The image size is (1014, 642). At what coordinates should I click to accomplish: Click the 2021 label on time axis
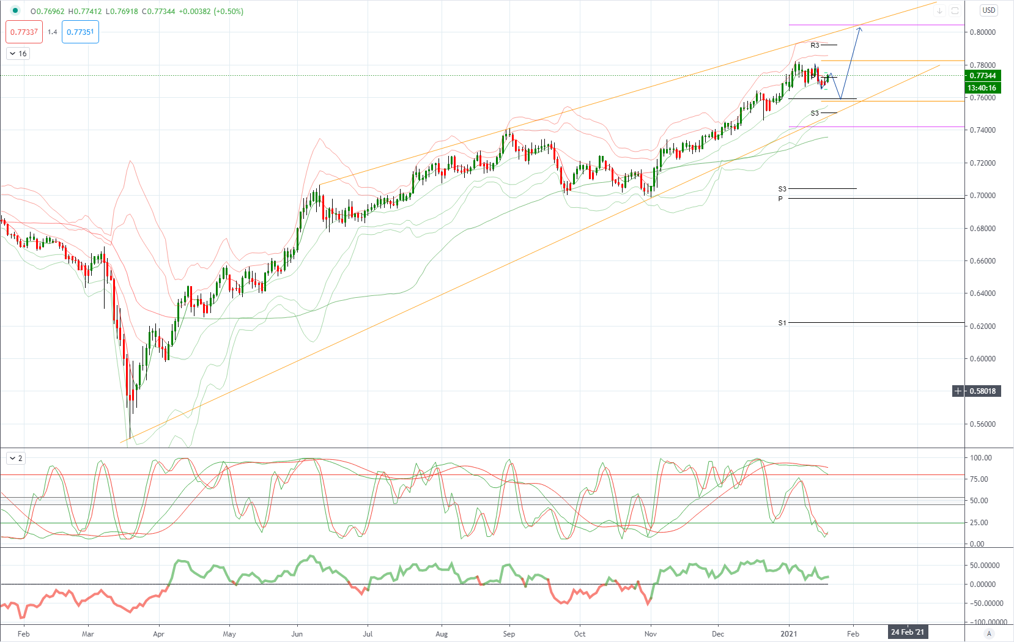click(789, 633)
